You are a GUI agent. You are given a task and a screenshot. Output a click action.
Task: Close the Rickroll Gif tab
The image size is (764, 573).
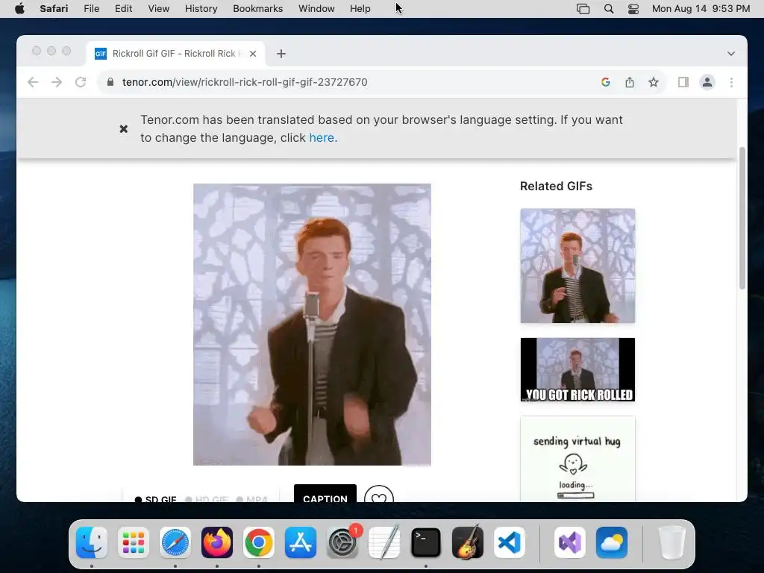[253, 54]
